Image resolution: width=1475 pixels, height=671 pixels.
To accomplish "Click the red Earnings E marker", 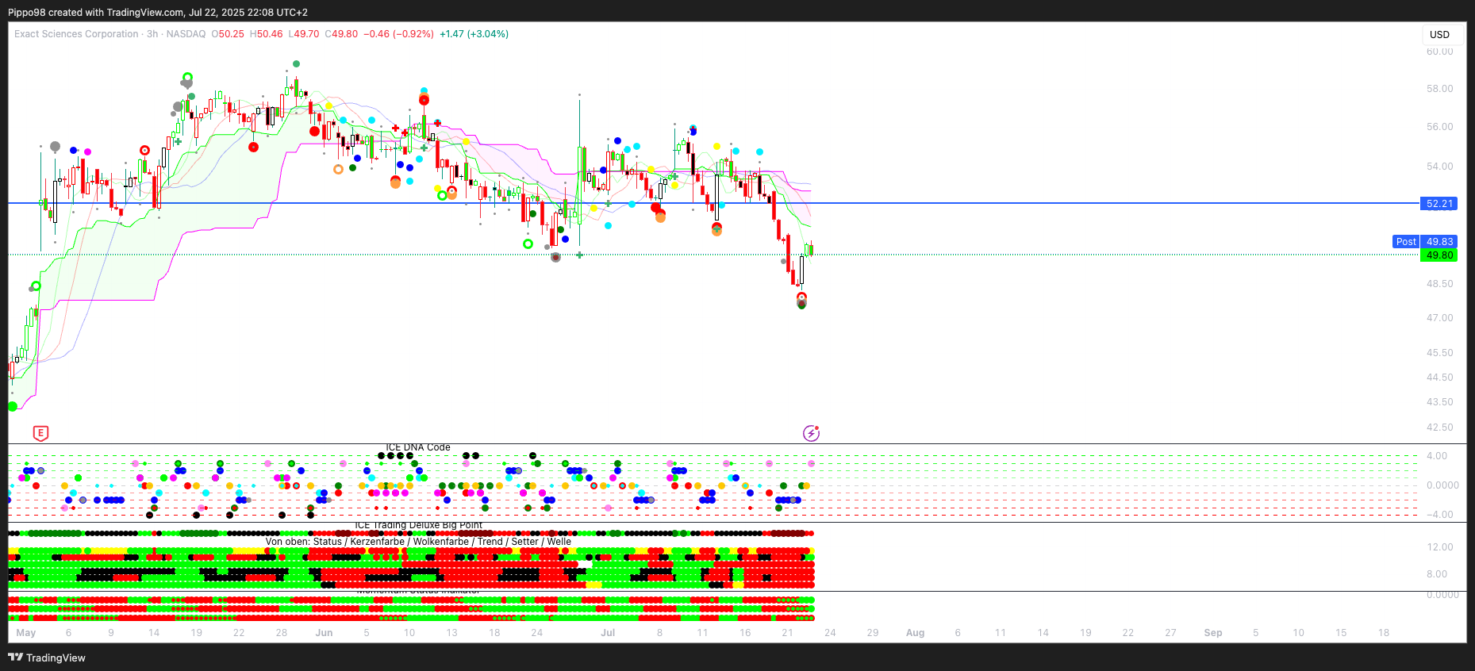I will click(x=40, y=433).
